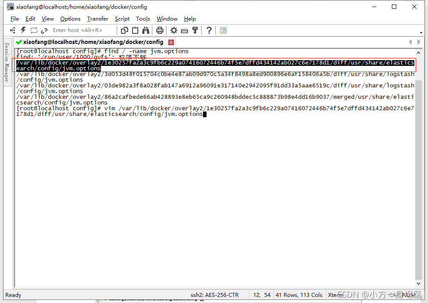Open the toolbar options overflow arrow

421,32
